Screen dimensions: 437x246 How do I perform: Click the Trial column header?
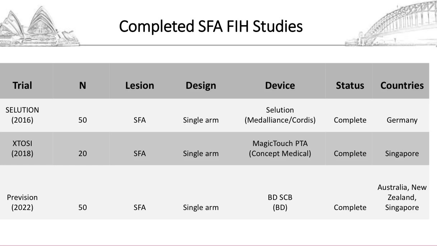tap(22, 86)
